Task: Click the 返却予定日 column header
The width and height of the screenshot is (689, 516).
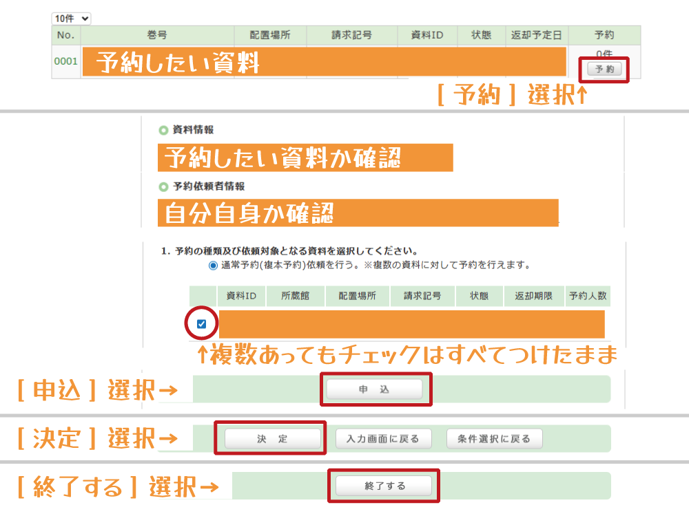Action: (536, 35)
